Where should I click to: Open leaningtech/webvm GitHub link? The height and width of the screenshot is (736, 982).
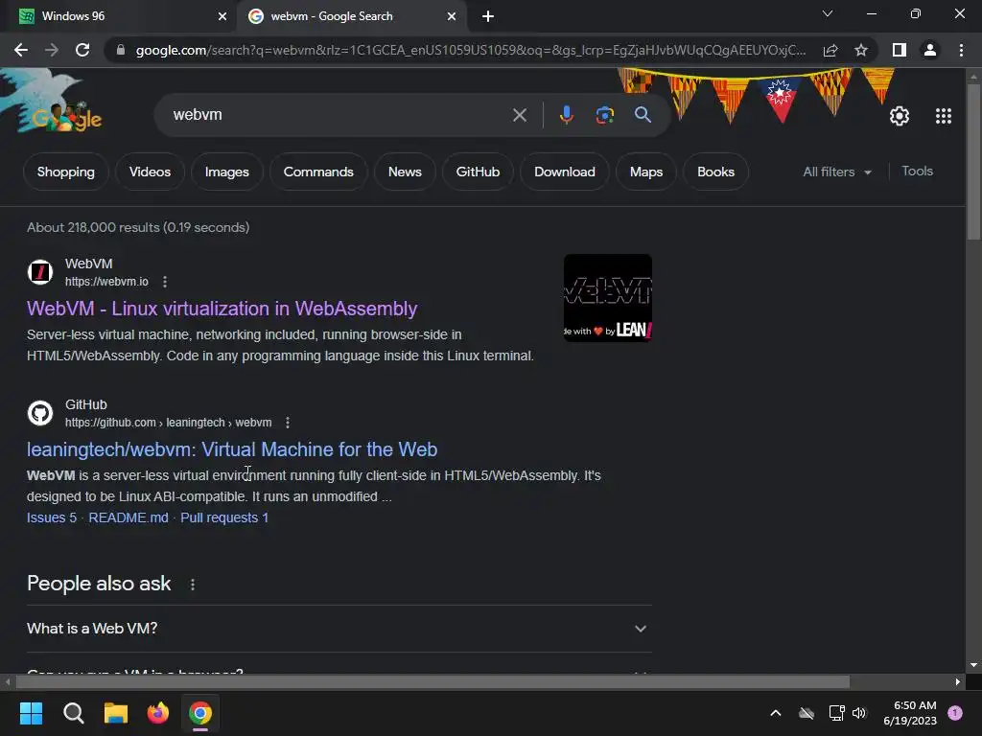(232, 449)
